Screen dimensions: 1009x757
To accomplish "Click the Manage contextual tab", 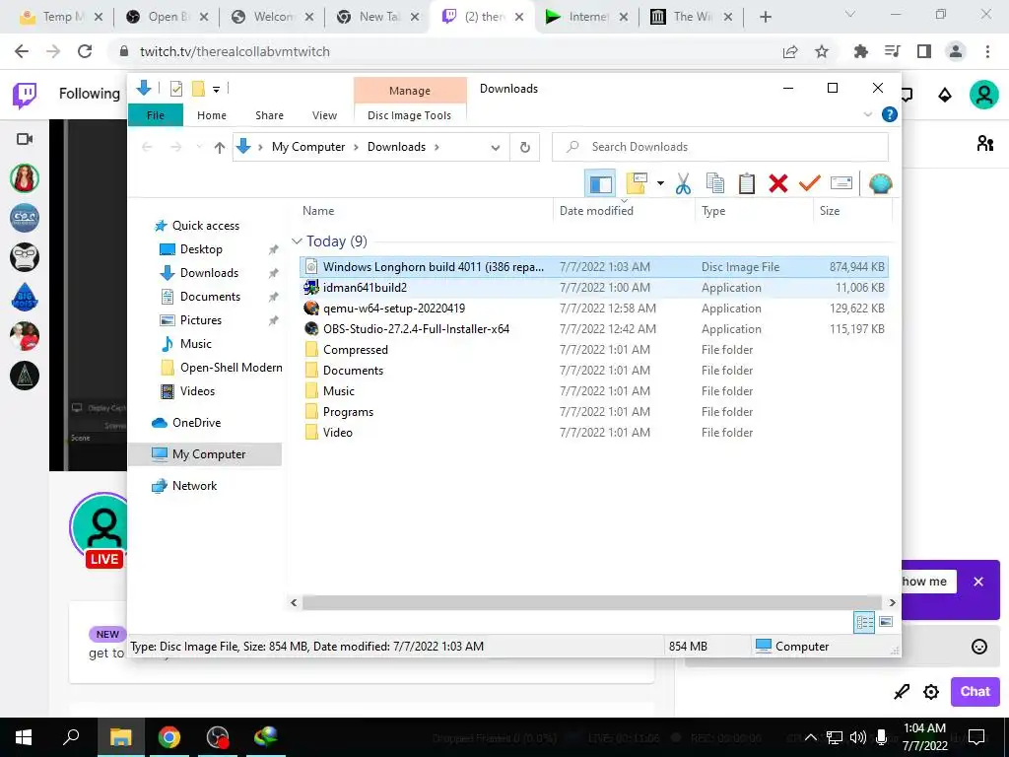I will pos(409,91).
